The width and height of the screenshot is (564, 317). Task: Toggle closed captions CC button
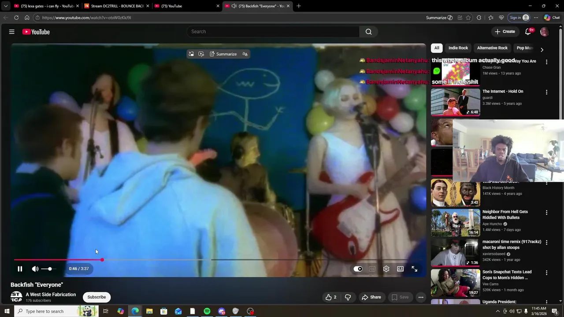[x=372, y=269]
